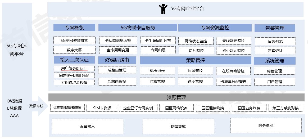Open the 告警管理 section header
The width and height of the screenshot is (308, 139).
(x=274, y=28)
